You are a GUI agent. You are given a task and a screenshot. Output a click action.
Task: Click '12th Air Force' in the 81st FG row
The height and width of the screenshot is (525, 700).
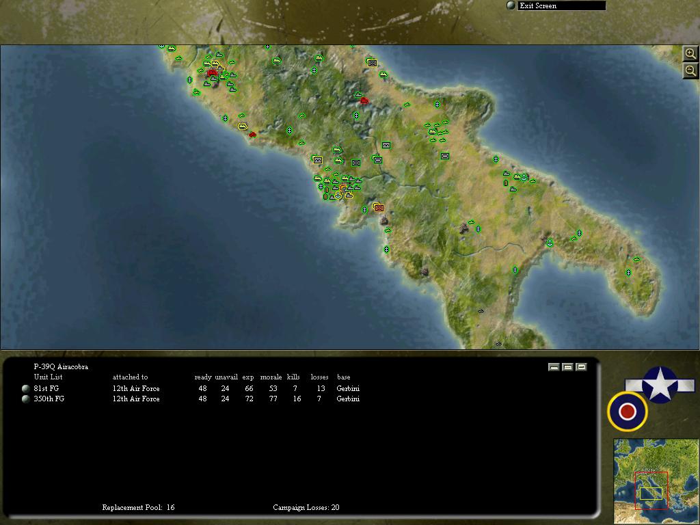tap(136, 388)
